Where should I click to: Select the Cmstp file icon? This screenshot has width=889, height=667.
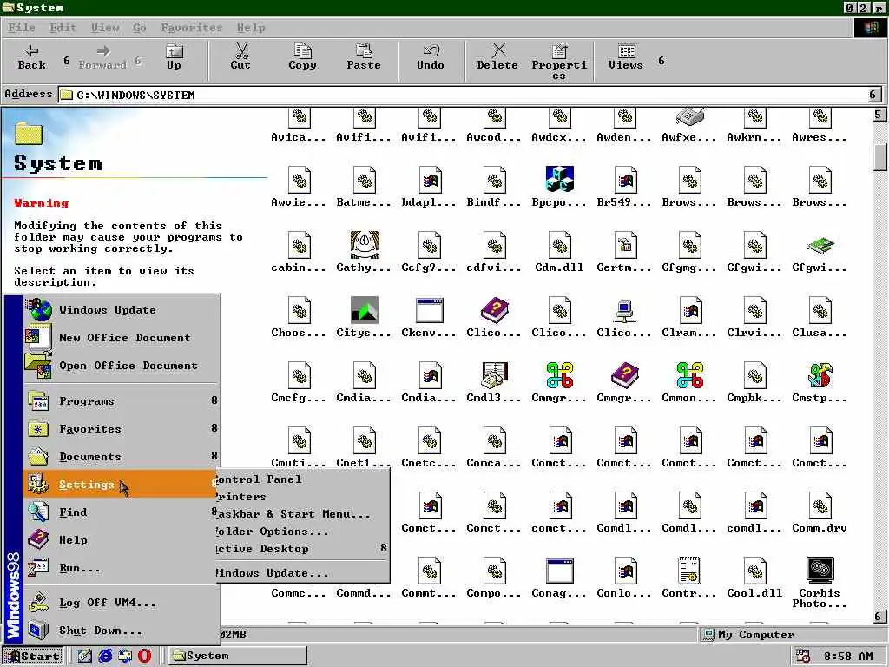[x=820, y=375]
